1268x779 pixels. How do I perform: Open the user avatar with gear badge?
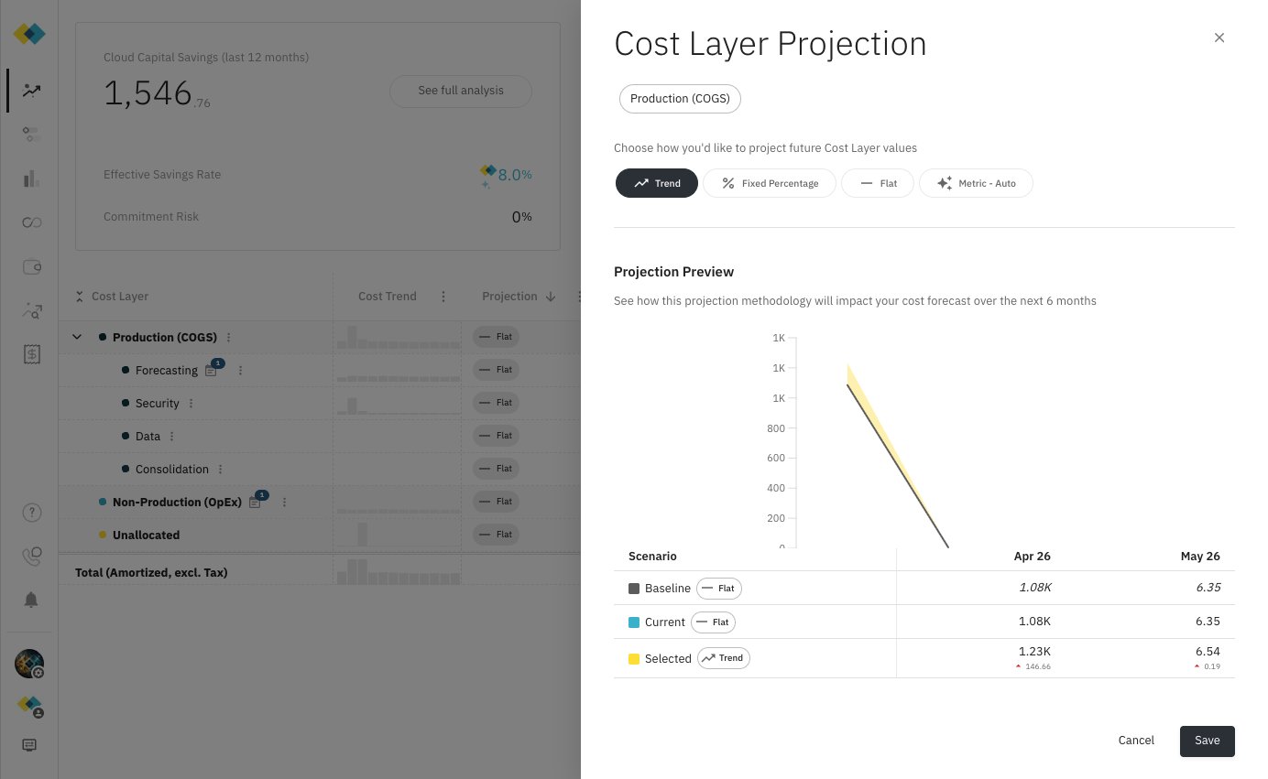coord(29,664)
